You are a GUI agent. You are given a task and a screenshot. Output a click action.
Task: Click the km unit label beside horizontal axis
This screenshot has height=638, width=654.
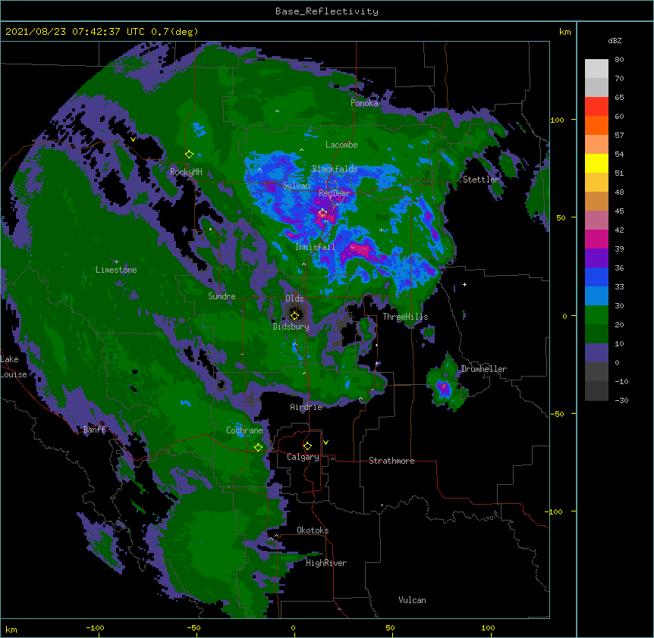pos(11,629)
